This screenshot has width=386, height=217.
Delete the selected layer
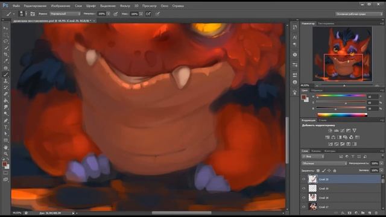376,213
